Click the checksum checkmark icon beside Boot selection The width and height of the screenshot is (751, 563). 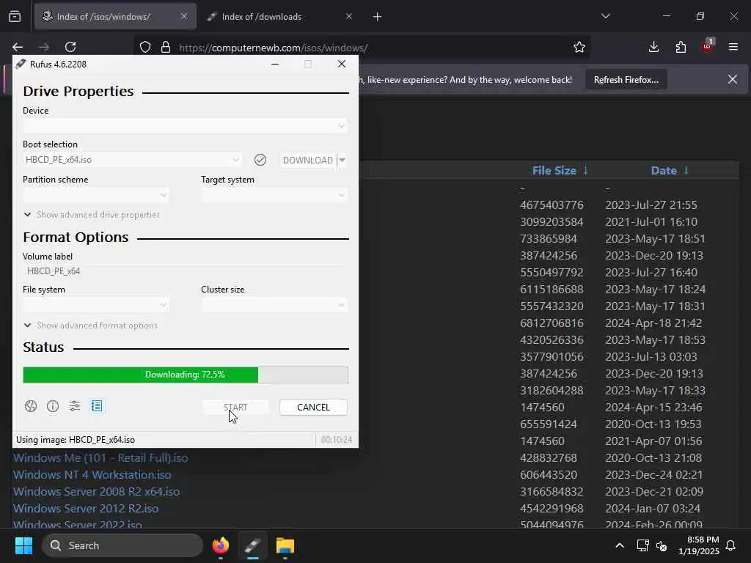(260, 160)
